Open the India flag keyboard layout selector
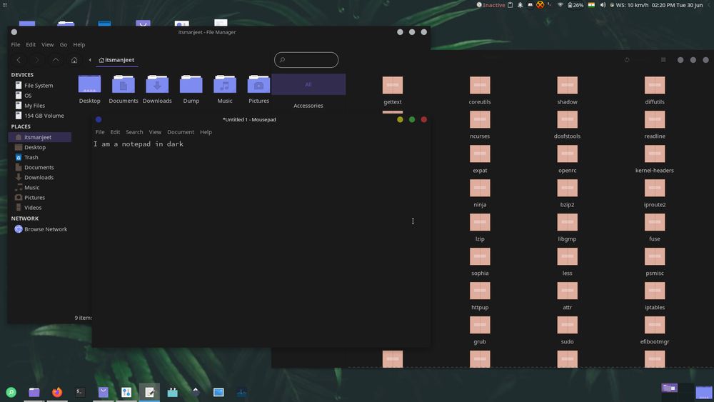 [591, 5]
